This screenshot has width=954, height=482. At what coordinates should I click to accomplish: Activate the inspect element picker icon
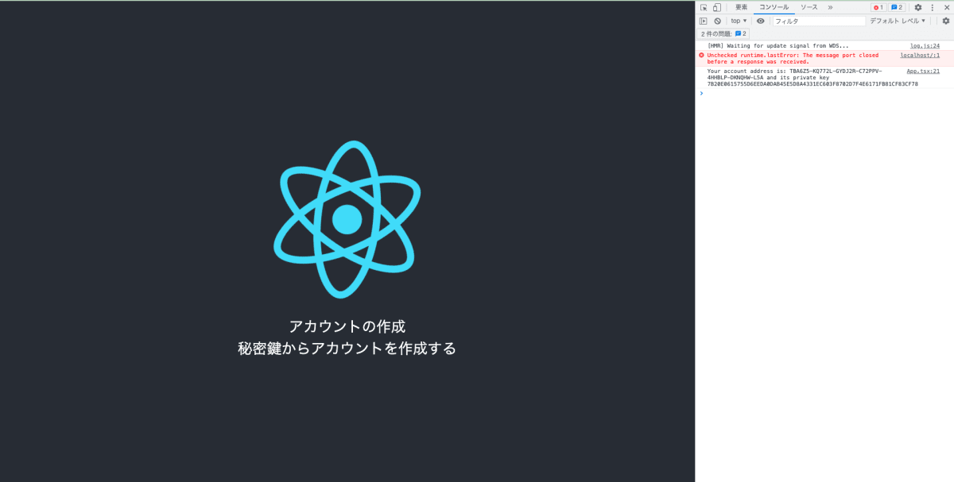(x=704, y=7)
